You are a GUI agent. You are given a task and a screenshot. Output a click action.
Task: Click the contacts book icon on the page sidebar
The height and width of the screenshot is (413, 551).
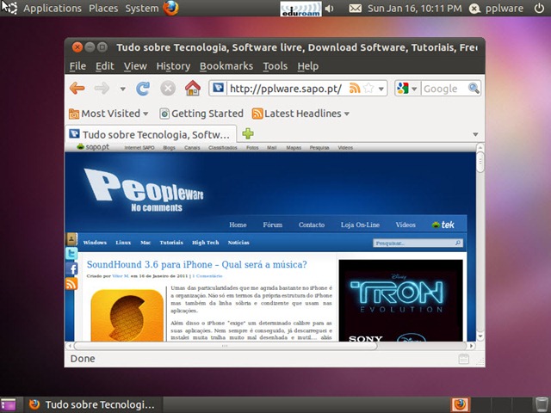click(71, 239)
